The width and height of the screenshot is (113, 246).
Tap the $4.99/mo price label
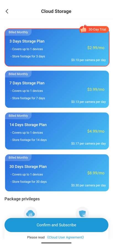(96, 131)
